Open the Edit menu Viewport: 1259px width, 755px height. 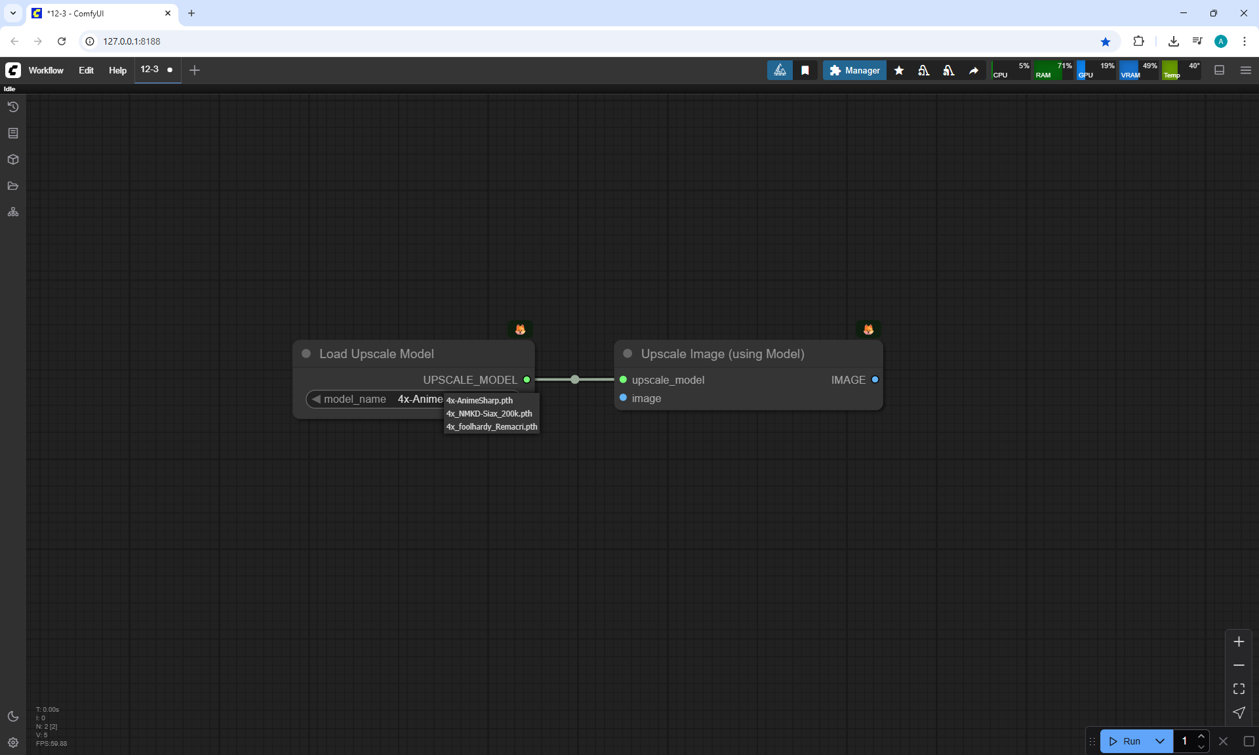click(x=86, y=70)
